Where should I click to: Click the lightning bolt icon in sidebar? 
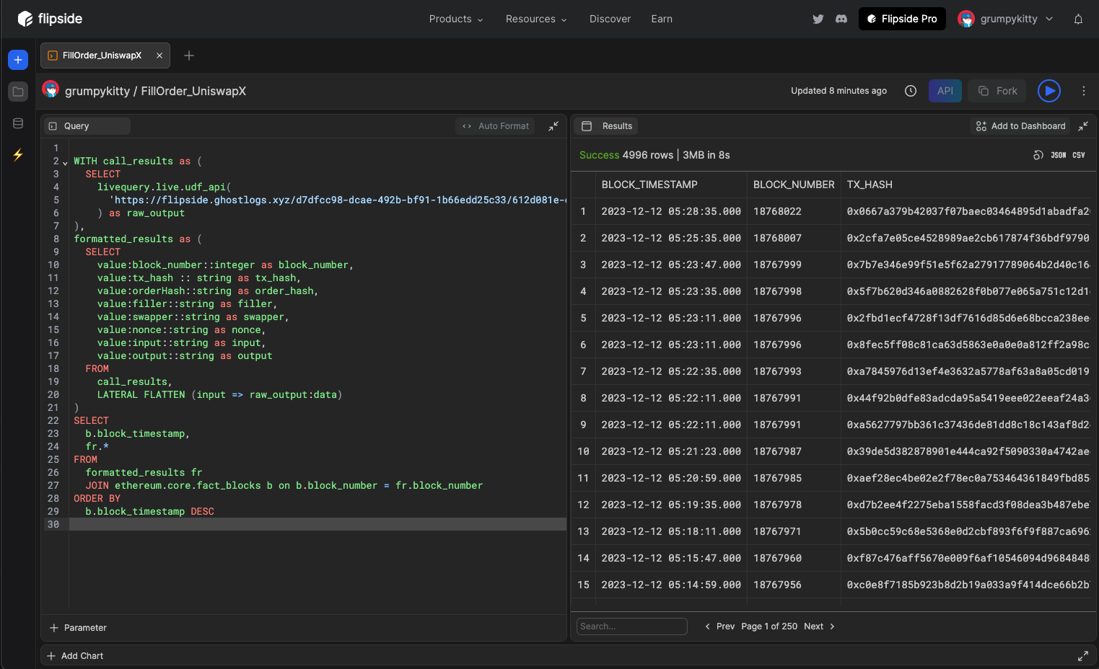click(x=18, y=154)
